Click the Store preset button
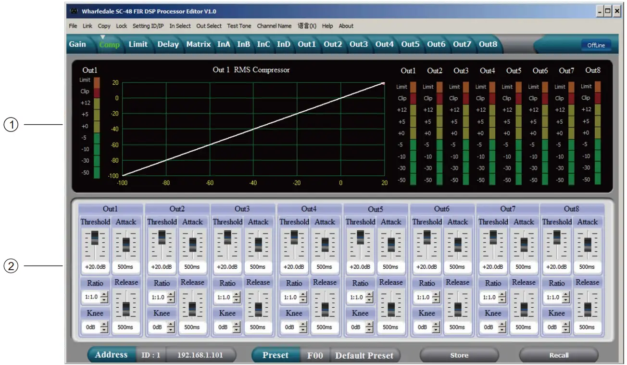Viewport: 627px width, 365px height. [459, 355]
